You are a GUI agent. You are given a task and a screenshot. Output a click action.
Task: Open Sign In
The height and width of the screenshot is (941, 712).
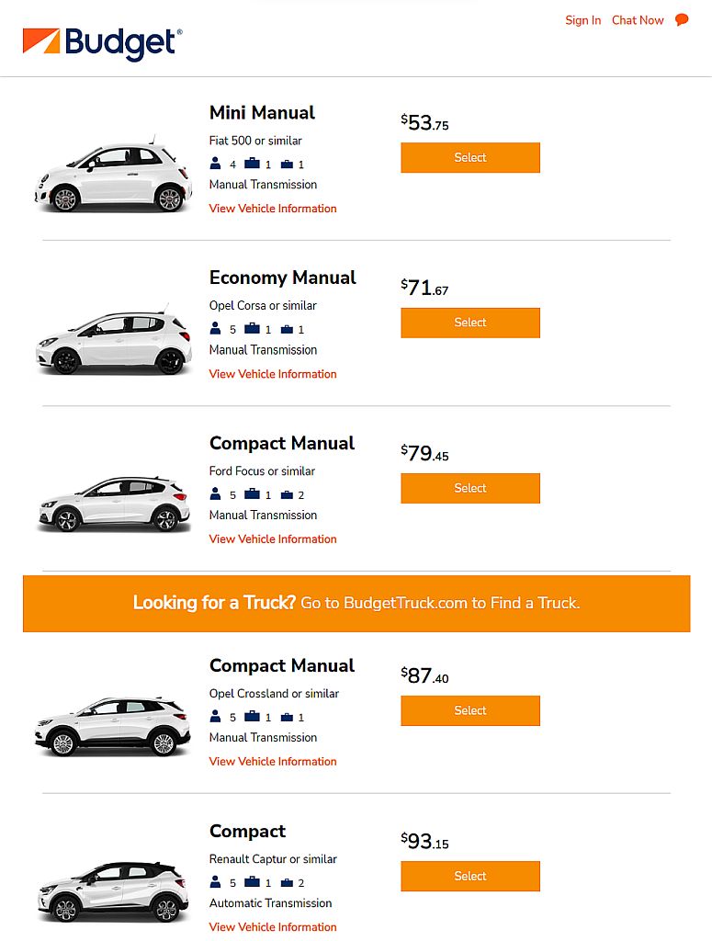582,19
